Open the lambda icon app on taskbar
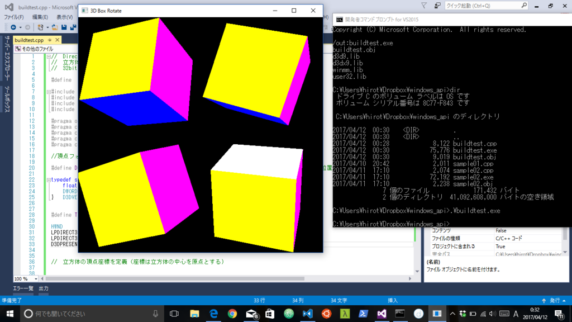 [x=345, y=314]
